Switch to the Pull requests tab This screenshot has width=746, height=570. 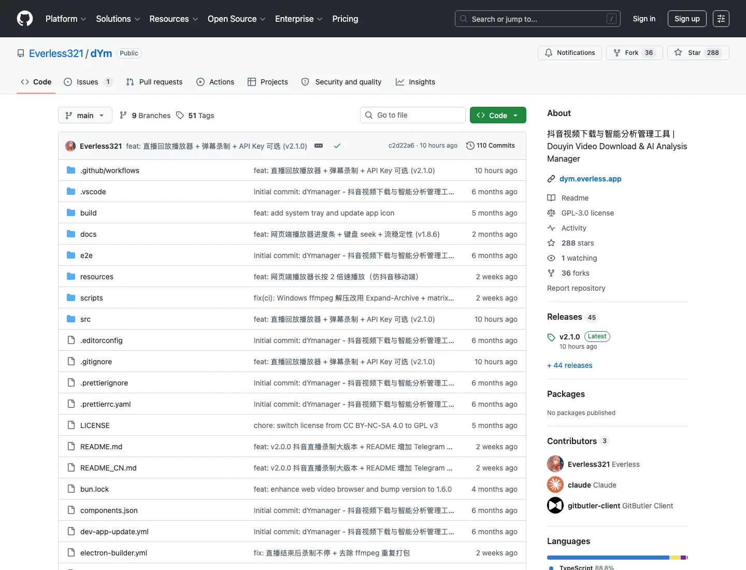click(x=154, y=82)
